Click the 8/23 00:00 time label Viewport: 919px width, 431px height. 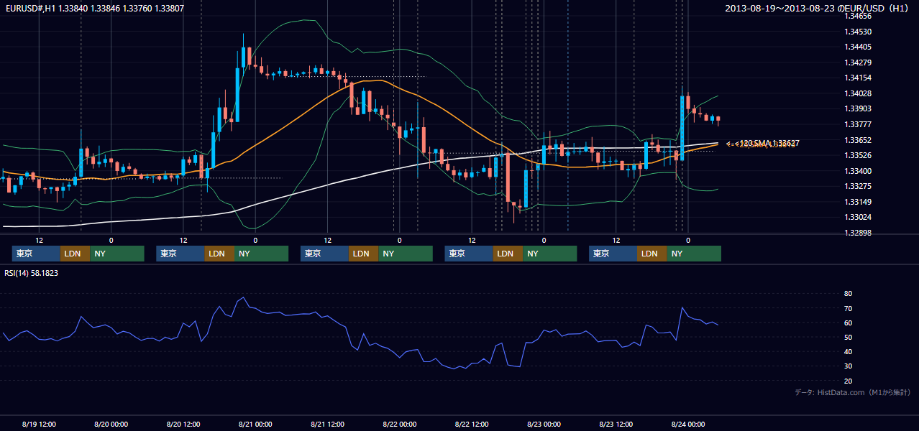[544, 424]
